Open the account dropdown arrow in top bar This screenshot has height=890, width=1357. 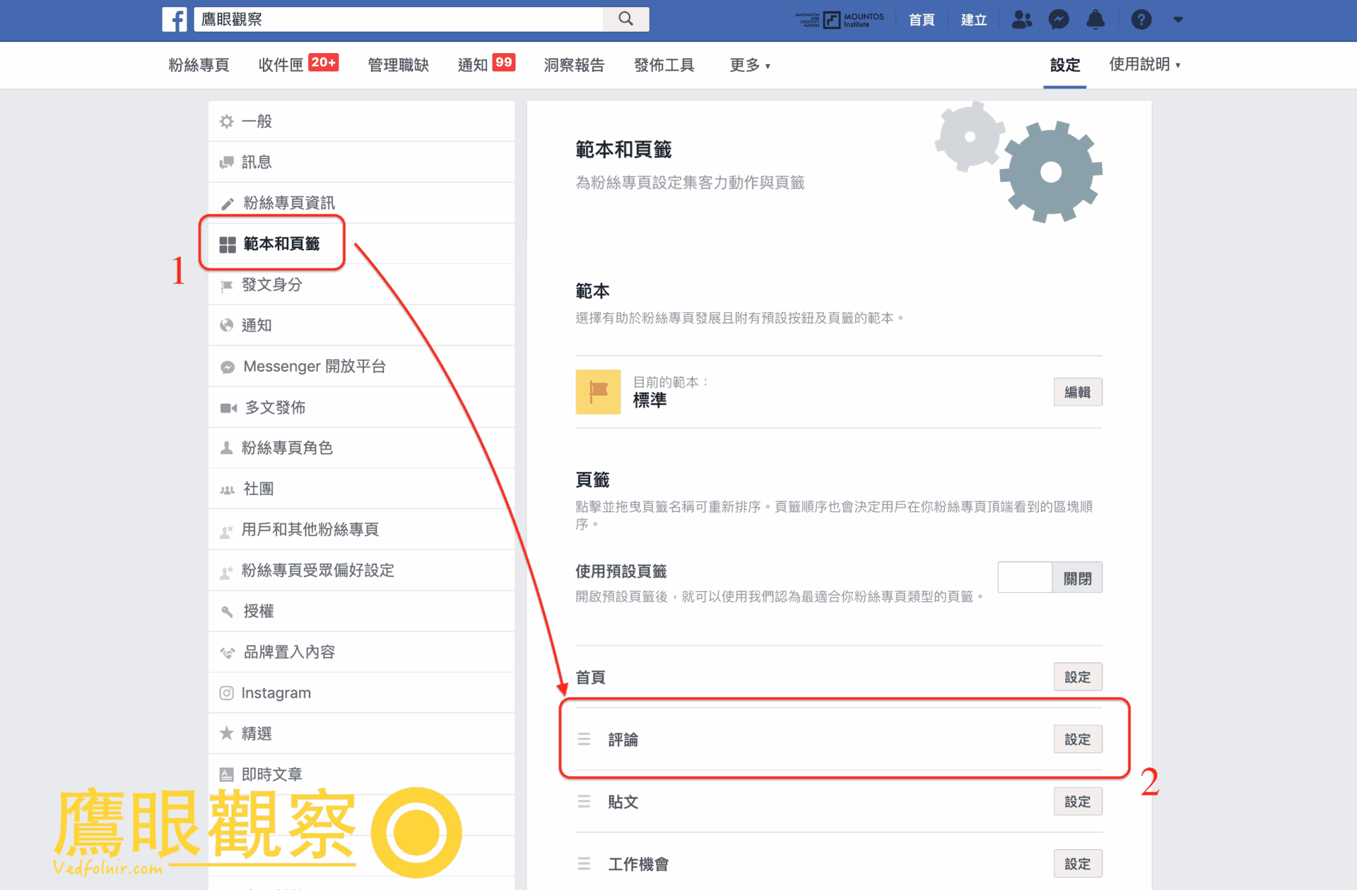point(1177,20)
